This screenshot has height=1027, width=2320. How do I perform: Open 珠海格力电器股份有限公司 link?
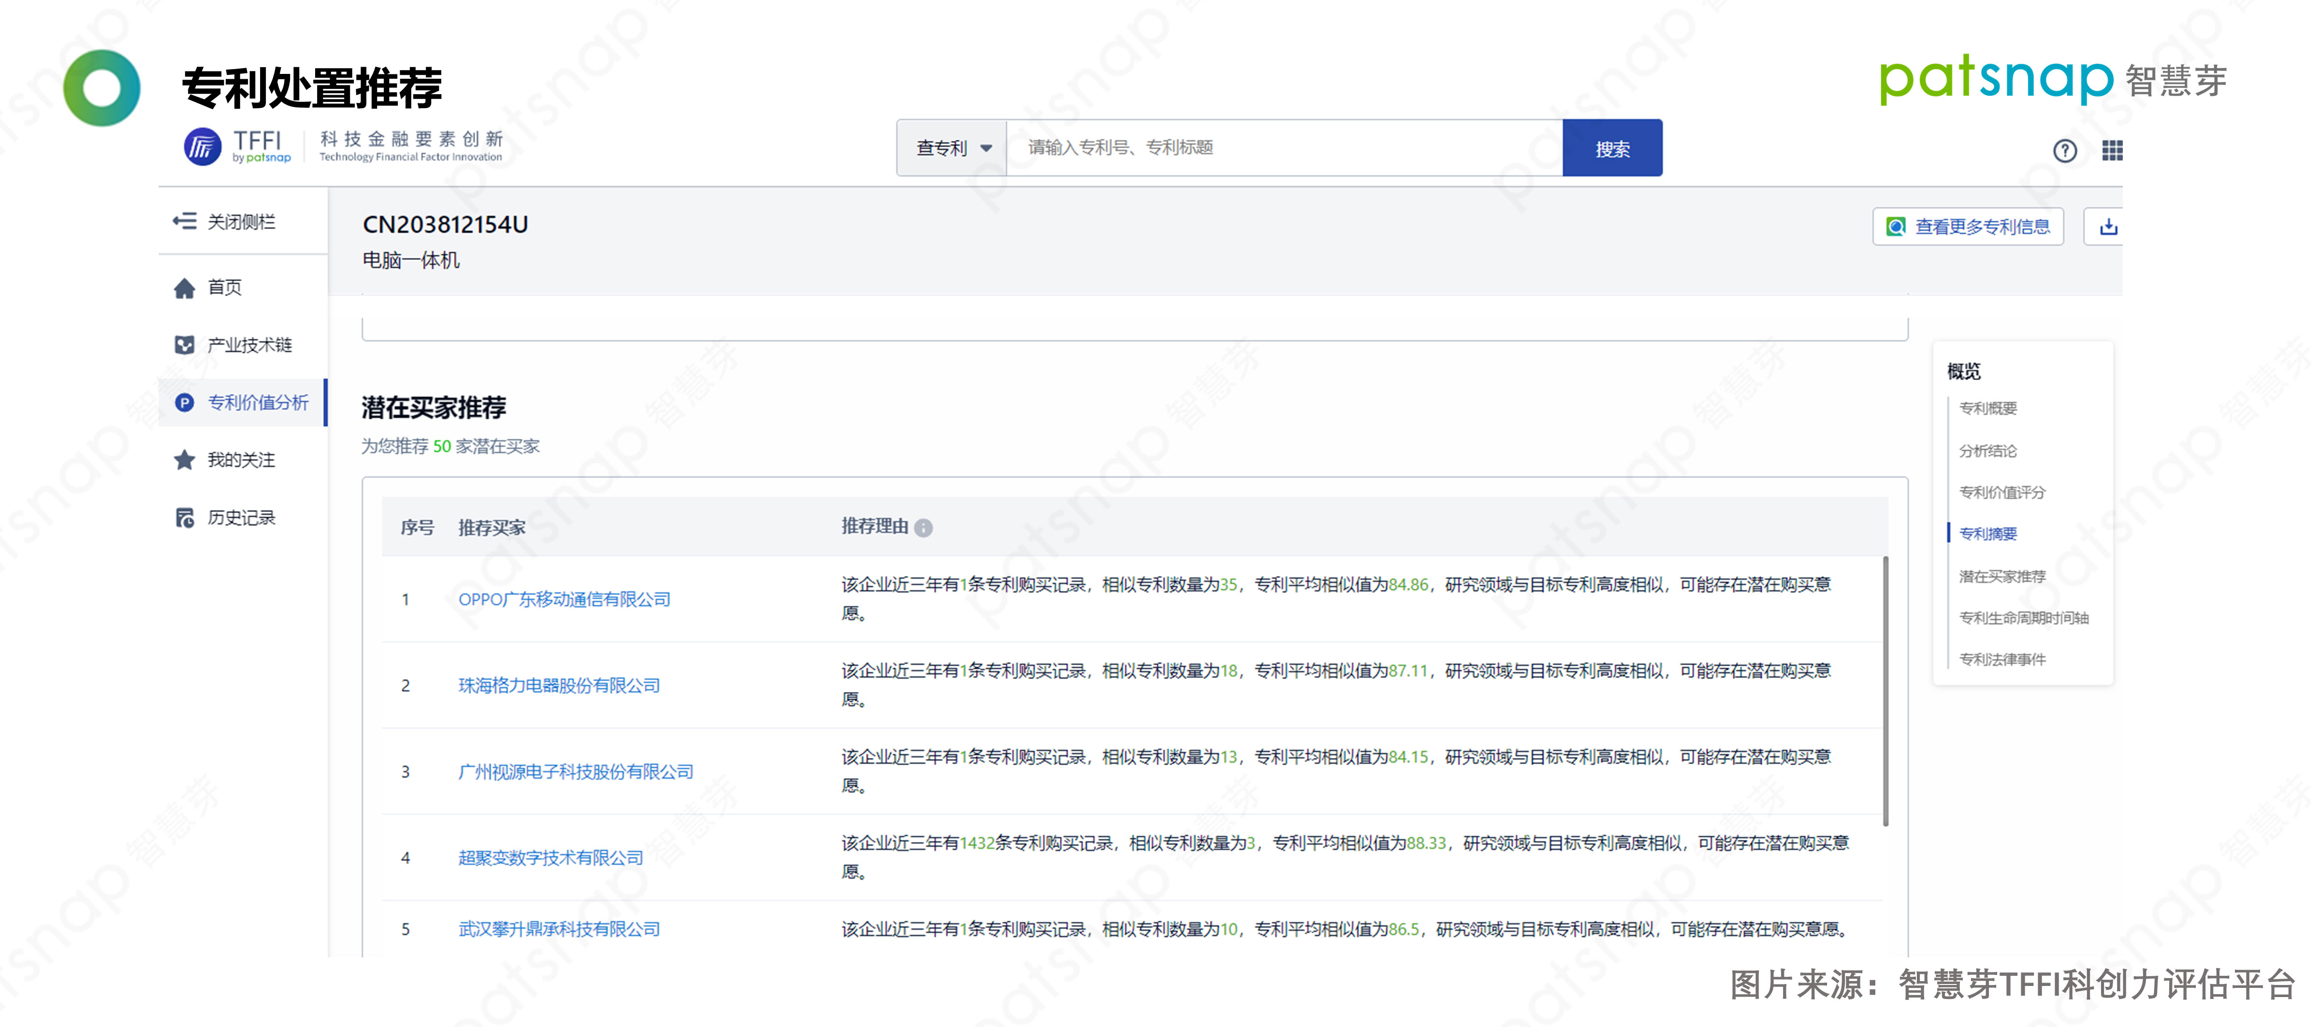point(558,686)
